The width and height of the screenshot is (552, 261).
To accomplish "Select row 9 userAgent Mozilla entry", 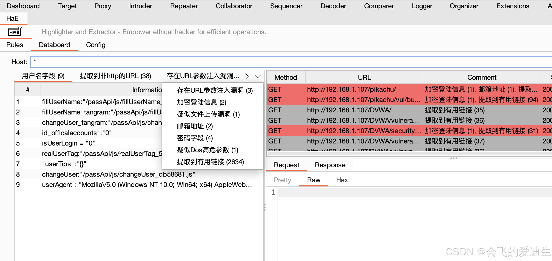I will (x=136, y=185).
